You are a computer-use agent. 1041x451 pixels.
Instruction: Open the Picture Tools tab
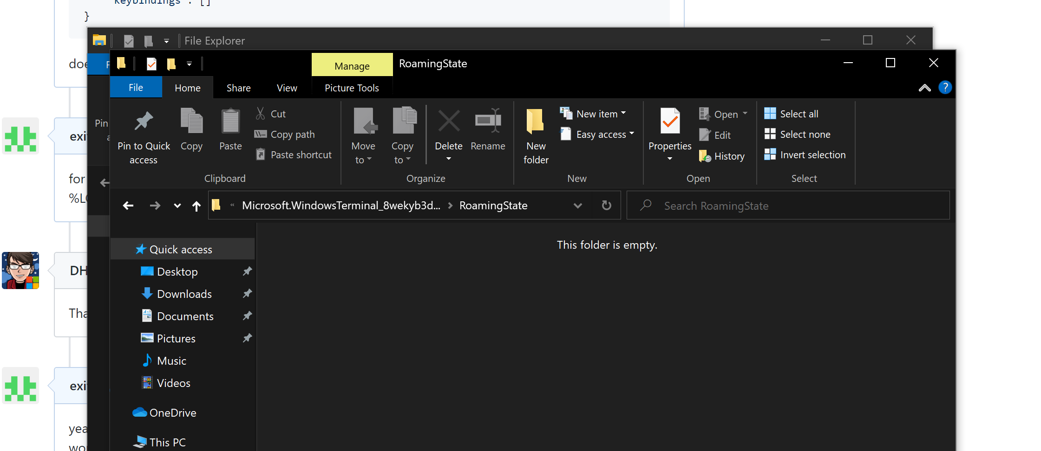tap(352, 88)
